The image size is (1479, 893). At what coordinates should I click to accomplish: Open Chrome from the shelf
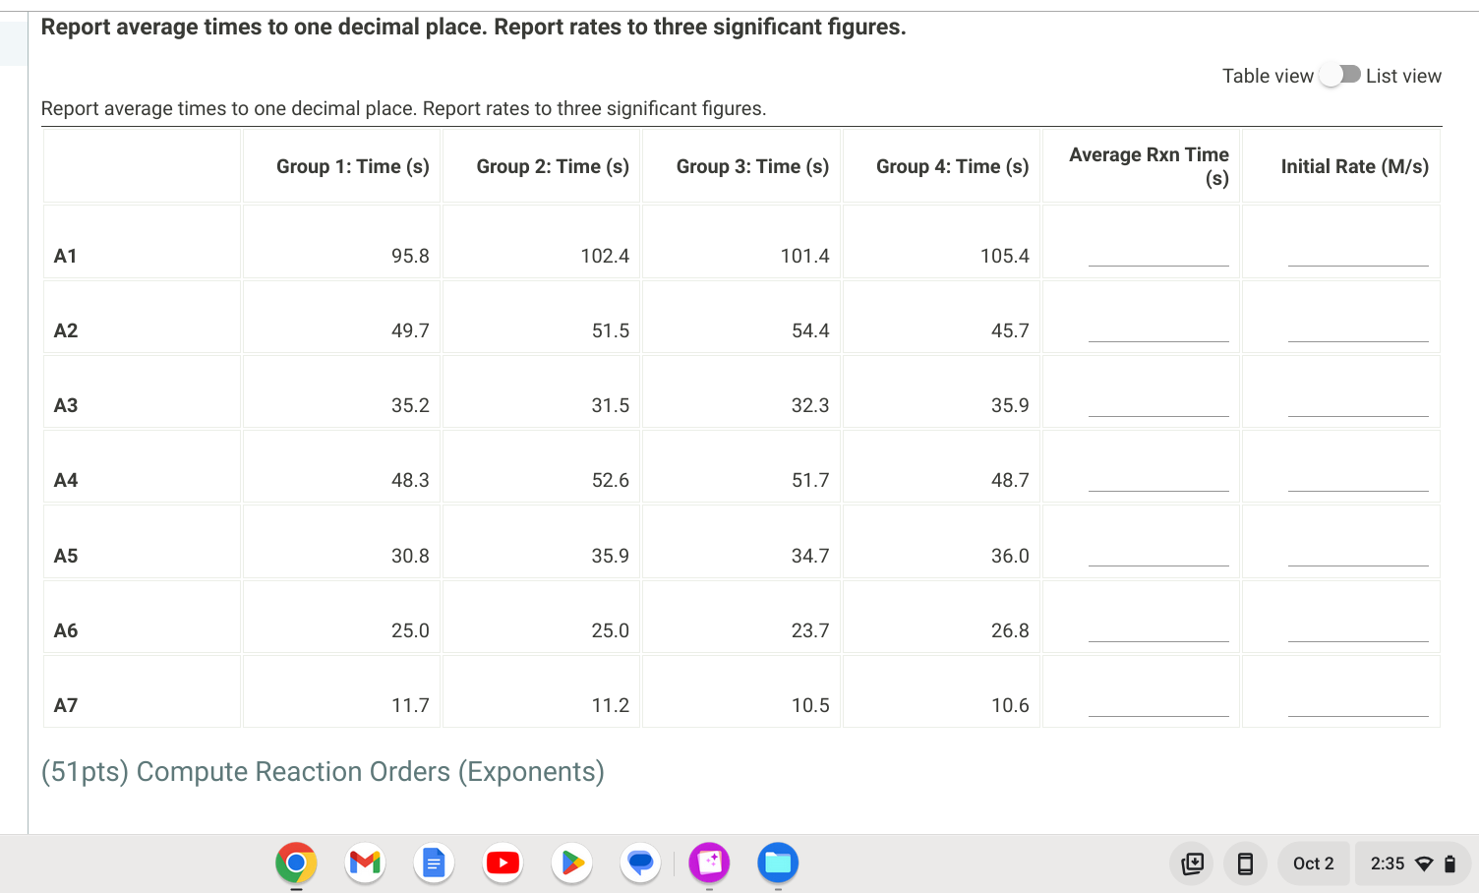(295, 863)
